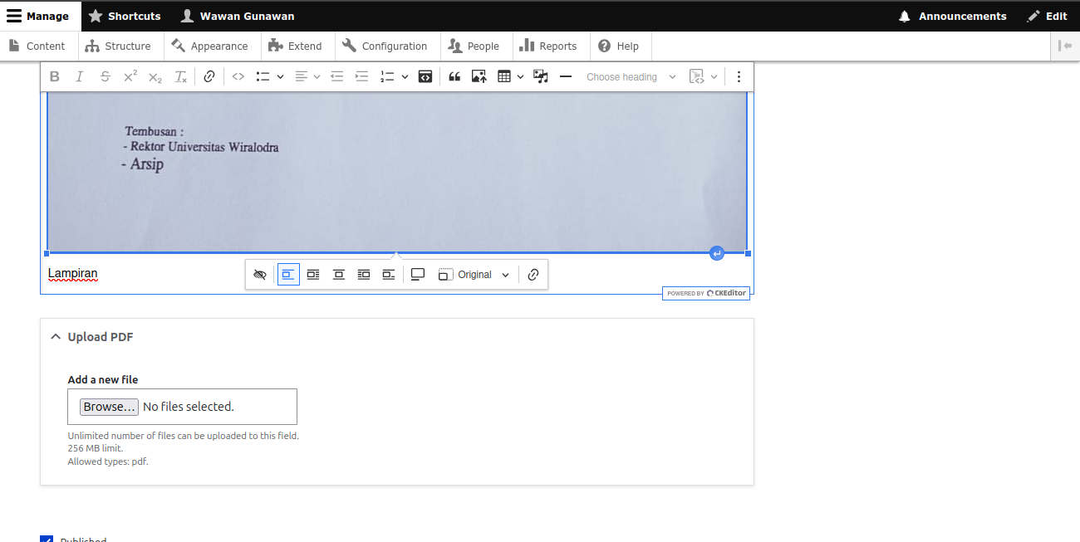Toggle image caption on
This screenshot has height=542, width=1080.
pos(418,275)
